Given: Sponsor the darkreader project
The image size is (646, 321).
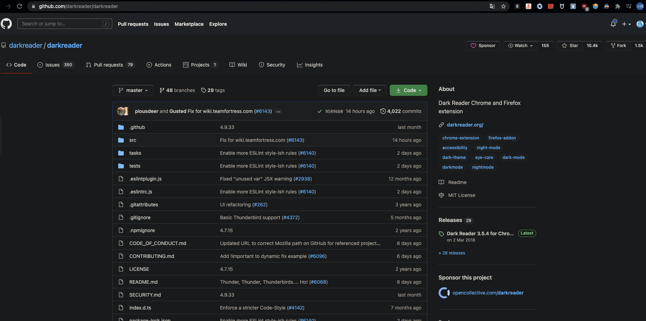Looking at the screenshot, I should (x=483, y=46).
